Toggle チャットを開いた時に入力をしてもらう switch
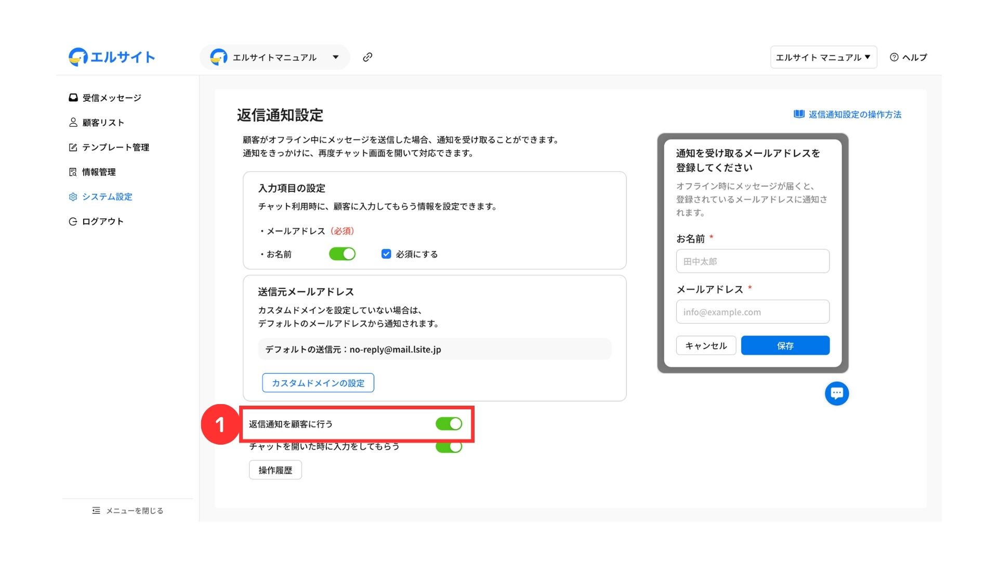 449,447
